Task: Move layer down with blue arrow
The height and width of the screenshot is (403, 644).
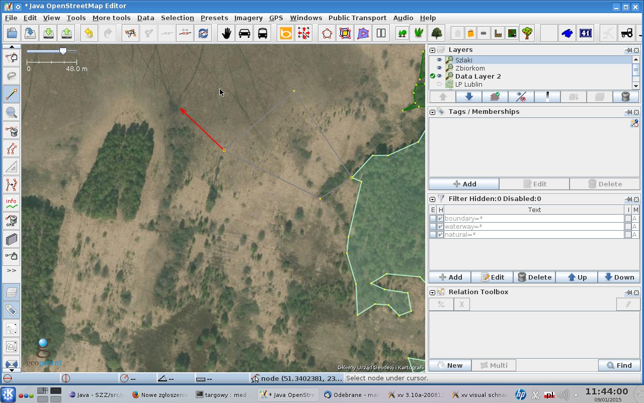Action: (469, 97)
